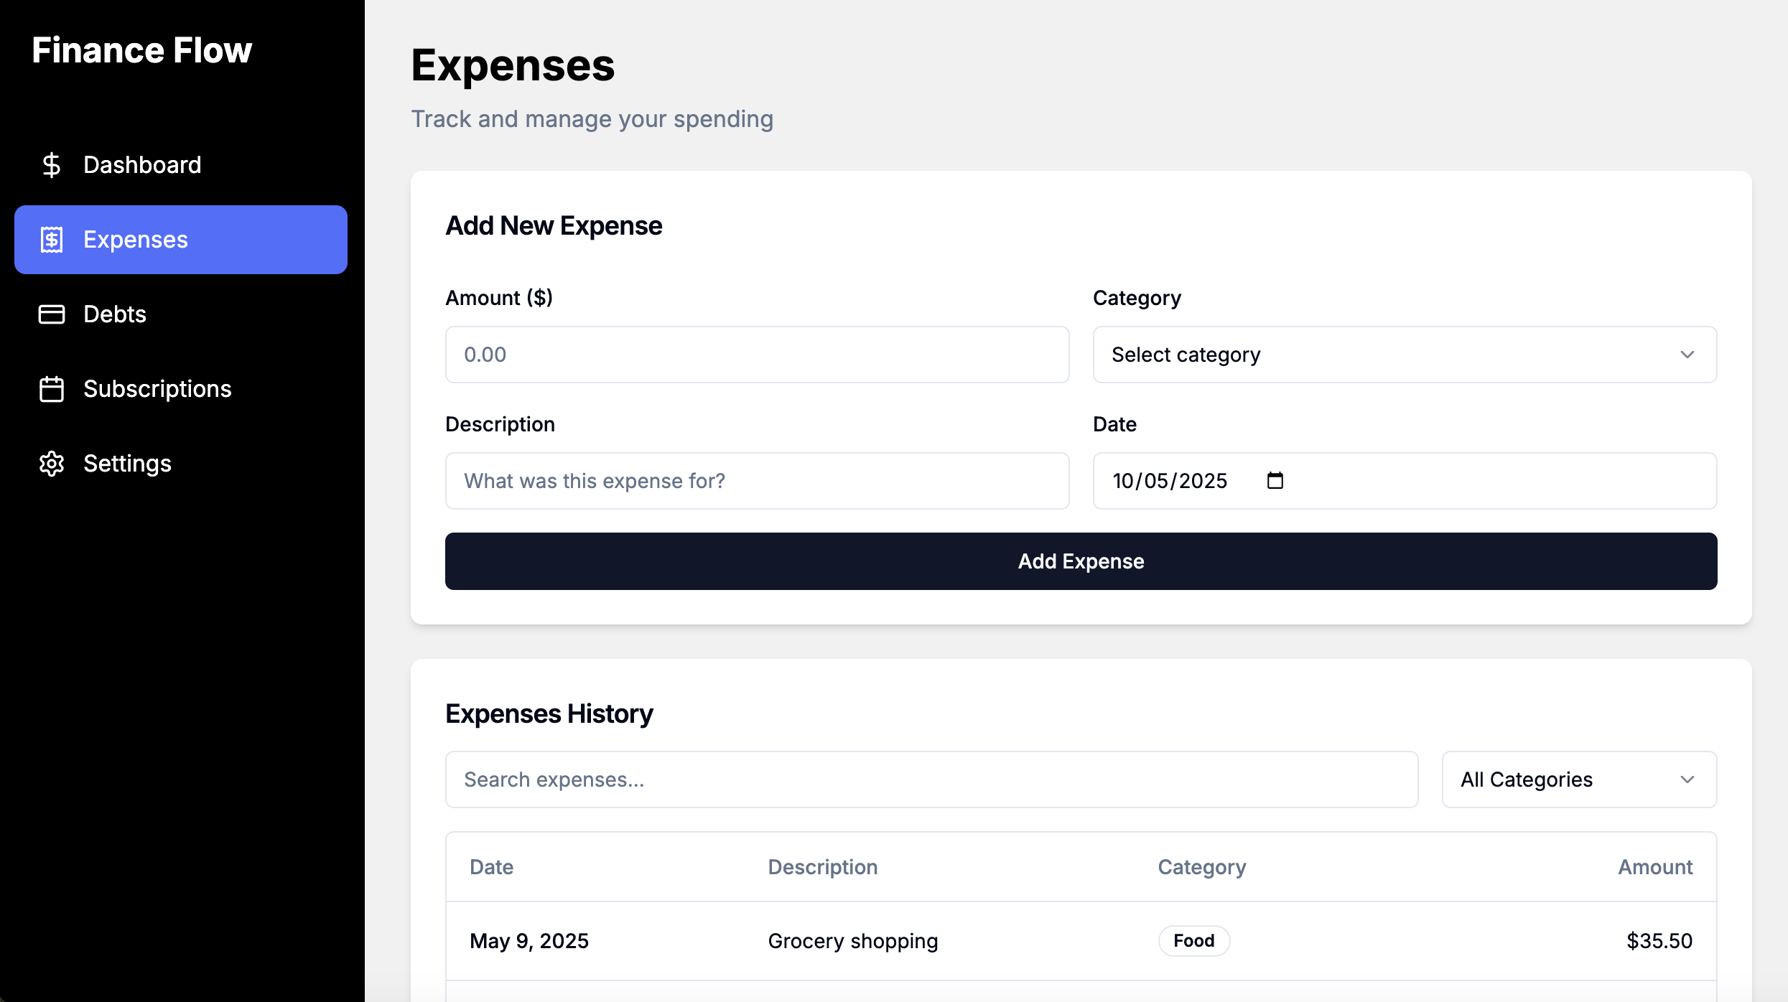The width and height of the screenshot is (1788, 1002).
Task: Open the date picker calendar icon
Action: click(x=1275, y=480)
